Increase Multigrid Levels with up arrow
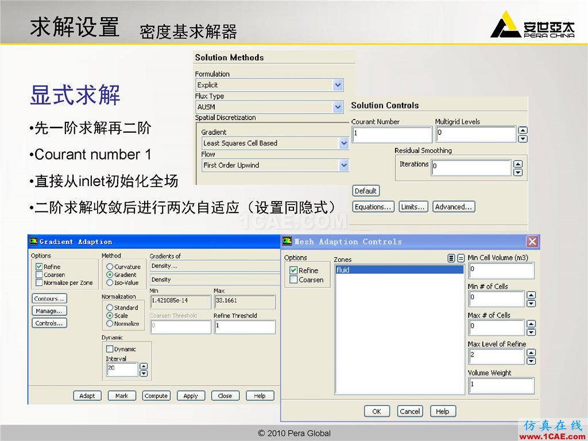This screenshot has height=441, width=588. click(x=523, y=130)
